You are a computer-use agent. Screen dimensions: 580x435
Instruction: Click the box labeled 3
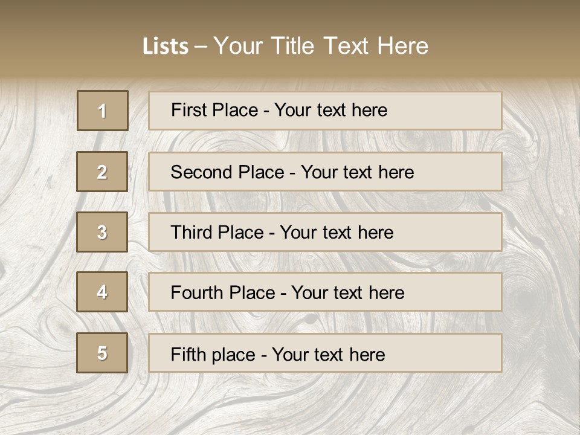[102, 232]
